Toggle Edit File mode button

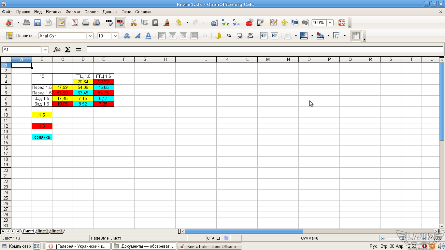(x=62, y=22)
